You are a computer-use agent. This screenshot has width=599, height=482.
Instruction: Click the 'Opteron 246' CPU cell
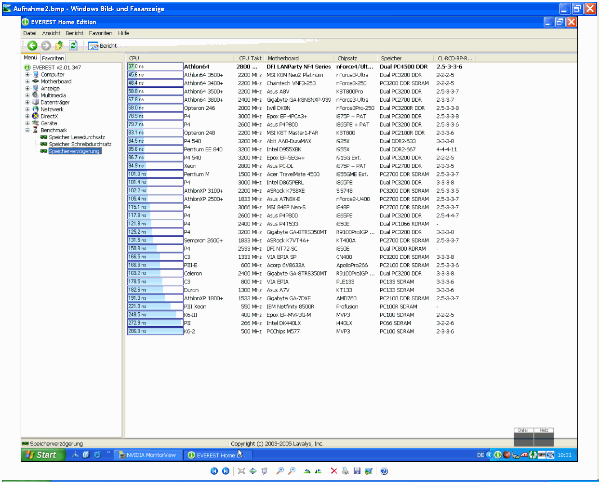tap(200, 108)
